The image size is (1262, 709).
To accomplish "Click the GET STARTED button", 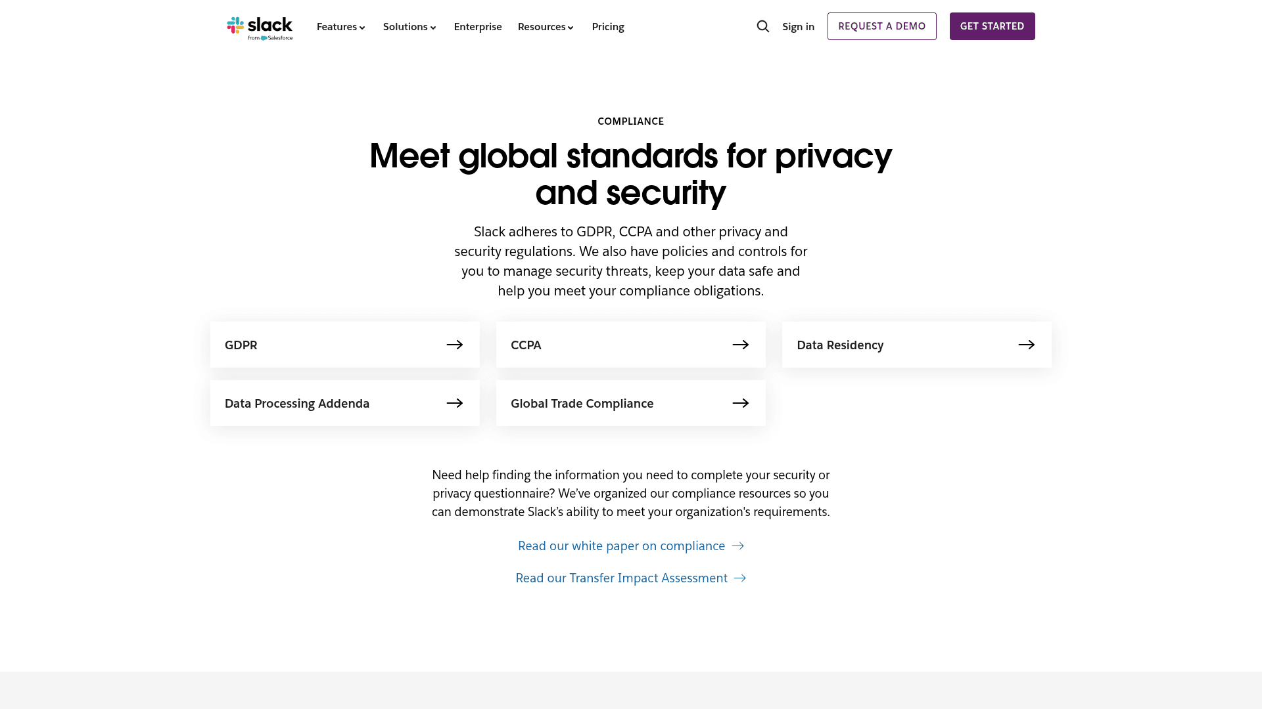I will tap(992, 26).
